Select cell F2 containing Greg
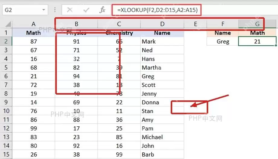This screenshot has width=278, height=159. [x=223, y=41]
